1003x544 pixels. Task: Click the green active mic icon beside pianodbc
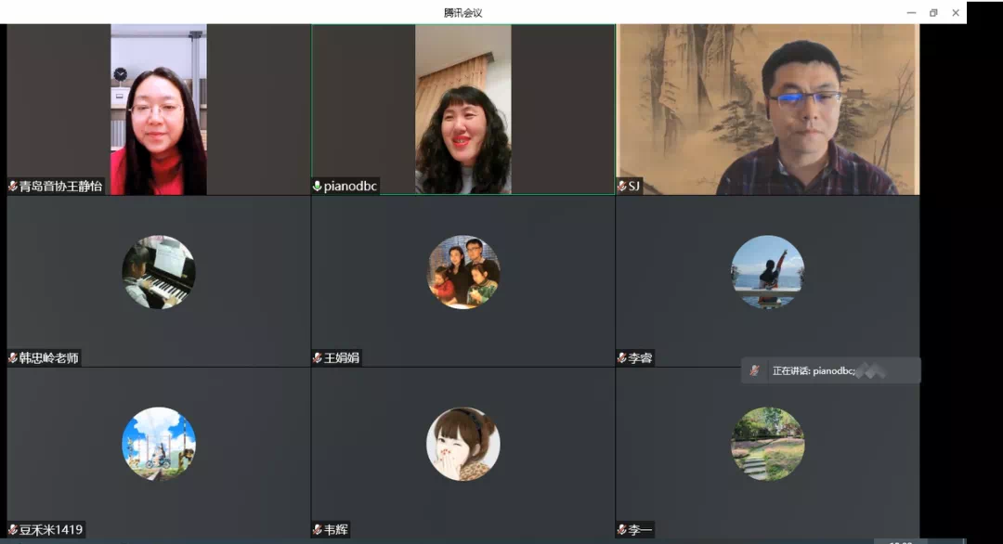pyautogui.click(x=318, y=187)
